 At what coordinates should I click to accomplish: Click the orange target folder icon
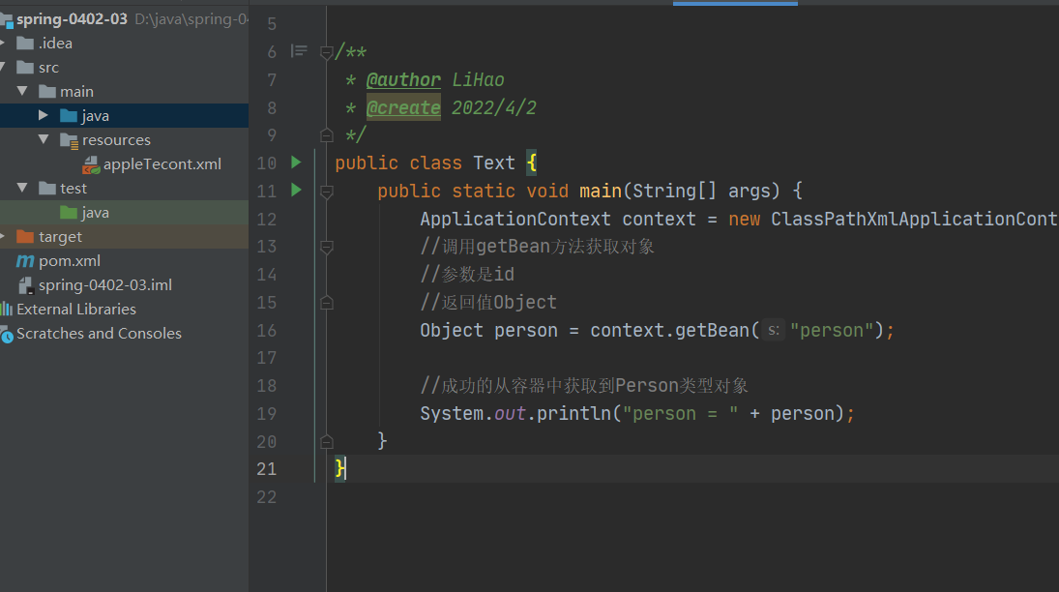pyautogui.click(x=25, y=236)
